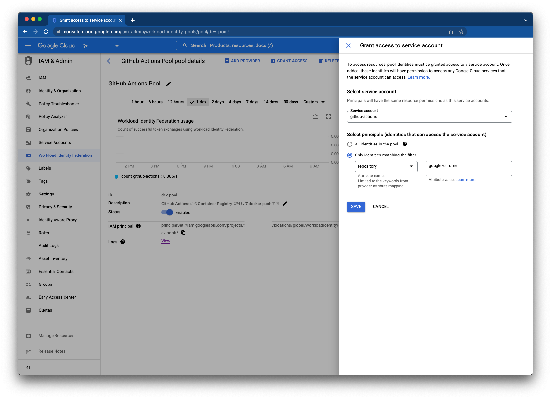The width and height of the screenshot is (551, 399).
Task: Select the 30 days time range
Action: 291,102
